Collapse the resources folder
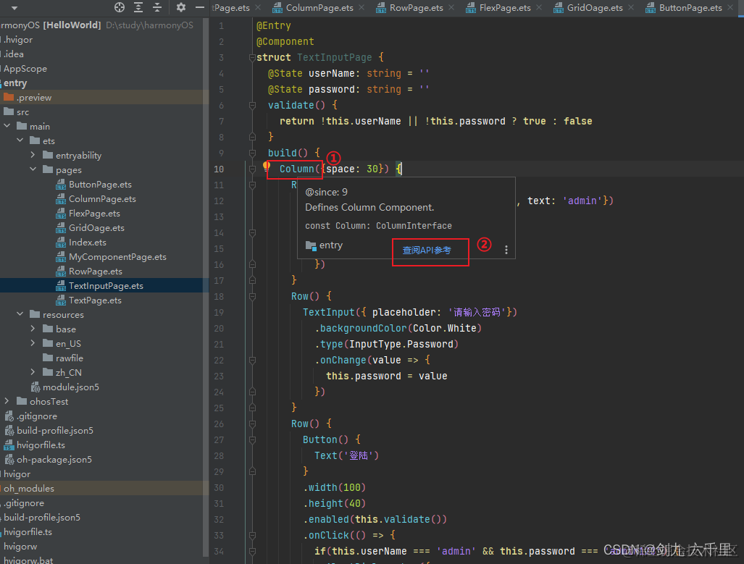The height and width of the screenshot is (564, 744). (20, 314)
